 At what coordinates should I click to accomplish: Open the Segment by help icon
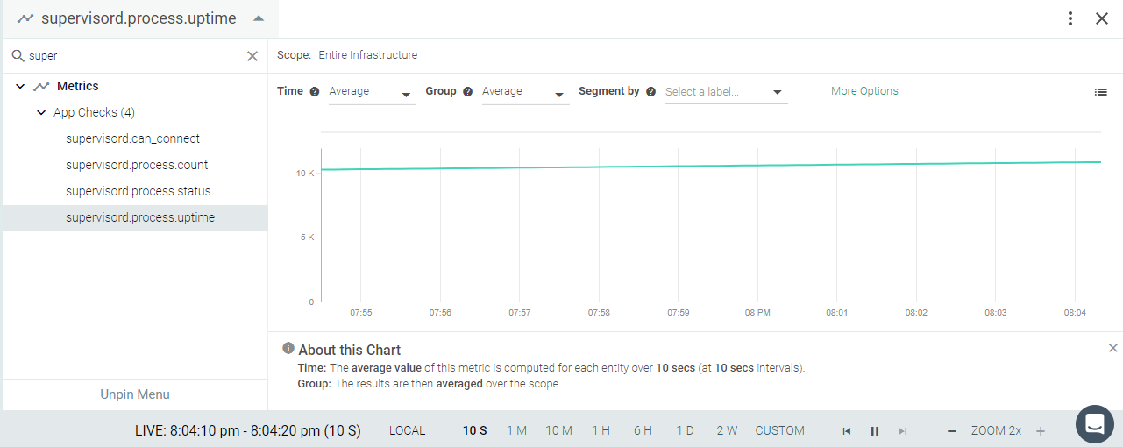651,91
